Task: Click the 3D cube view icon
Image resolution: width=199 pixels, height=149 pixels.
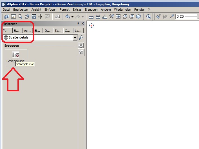Action: coord(138,17)
